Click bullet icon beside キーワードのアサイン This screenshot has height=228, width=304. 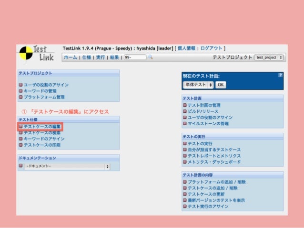point(21,139)
